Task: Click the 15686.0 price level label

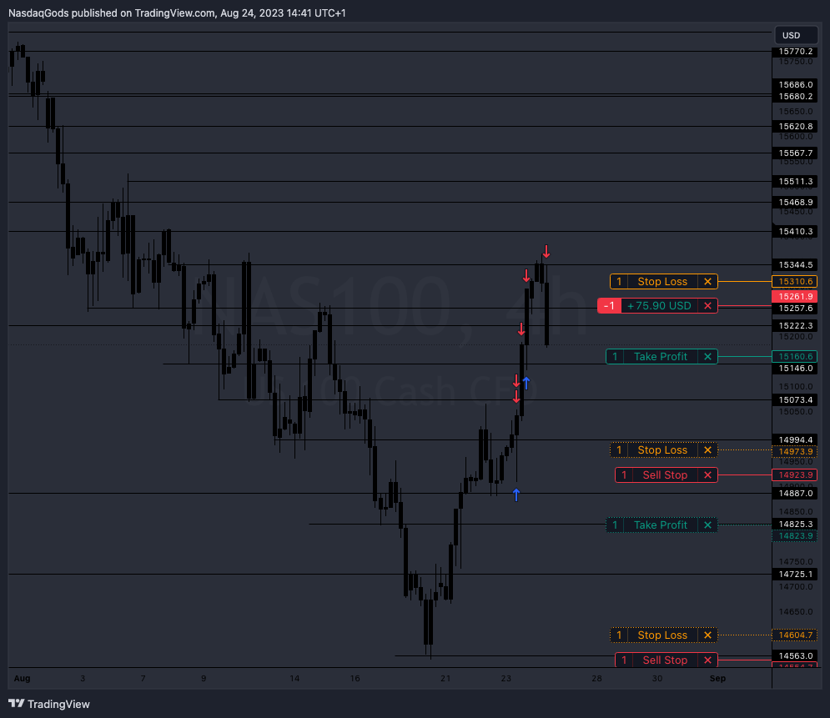Action: [x=794, y=85]
